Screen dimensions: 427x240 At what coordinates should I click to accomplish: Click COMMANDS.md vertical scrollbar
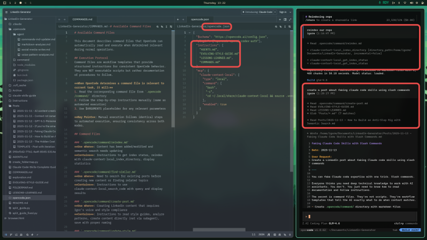[173, 79]
